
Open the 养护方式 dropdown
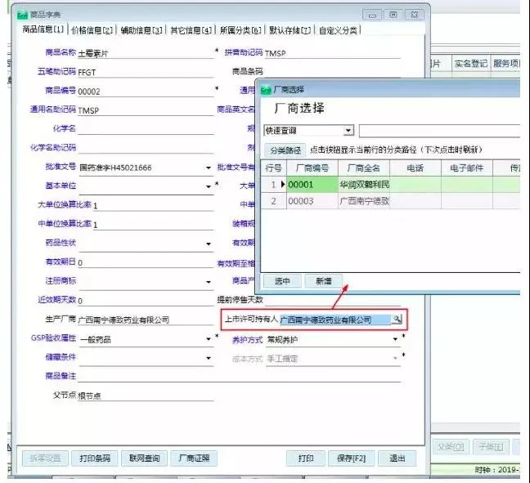(395, 339)
